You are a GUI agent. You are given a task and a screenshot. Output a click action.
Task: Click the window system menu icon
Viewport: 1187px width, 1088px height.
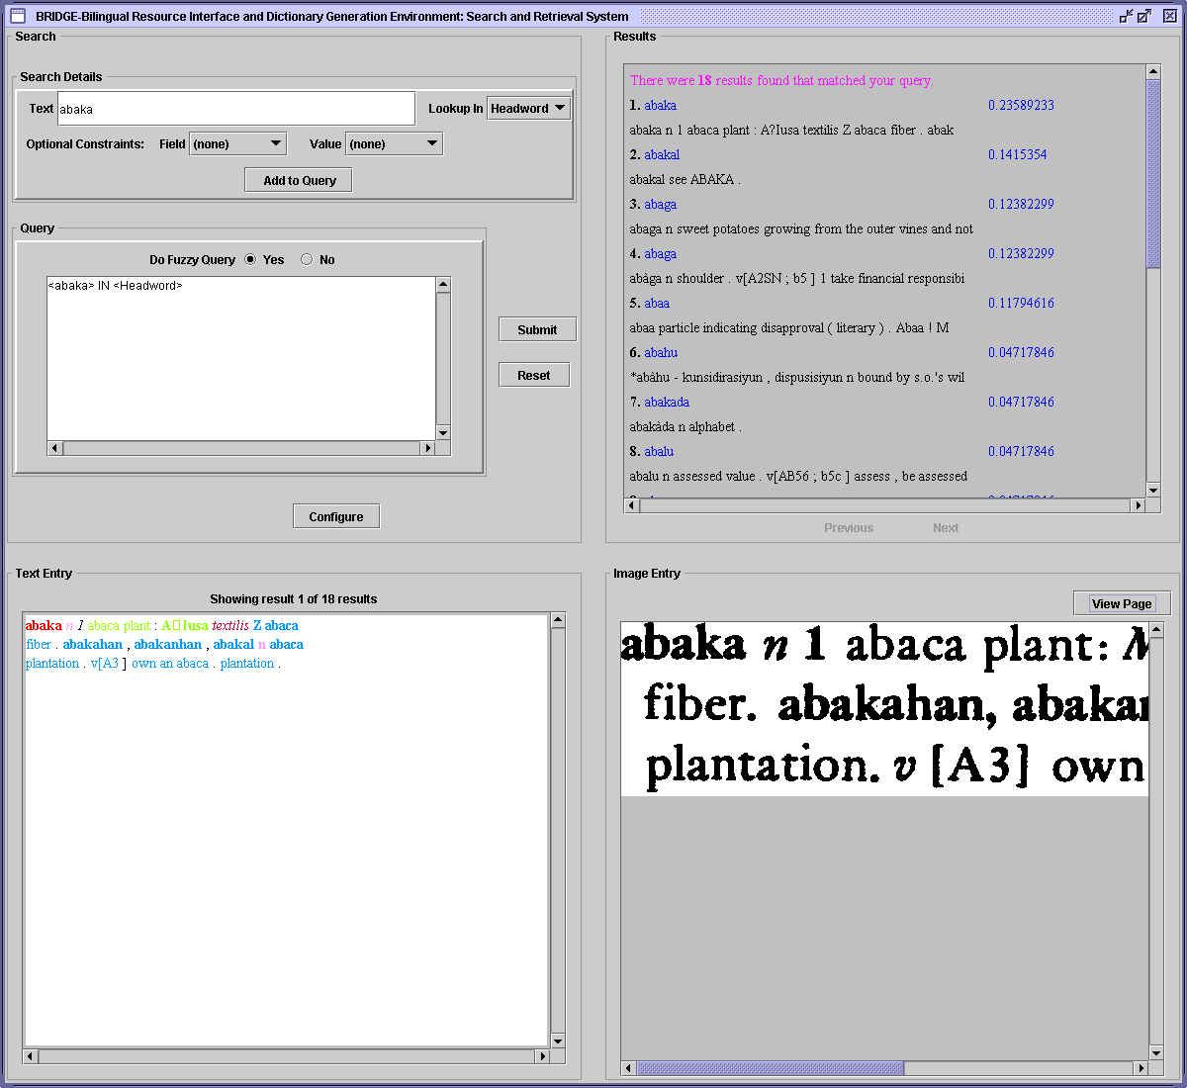17,16
